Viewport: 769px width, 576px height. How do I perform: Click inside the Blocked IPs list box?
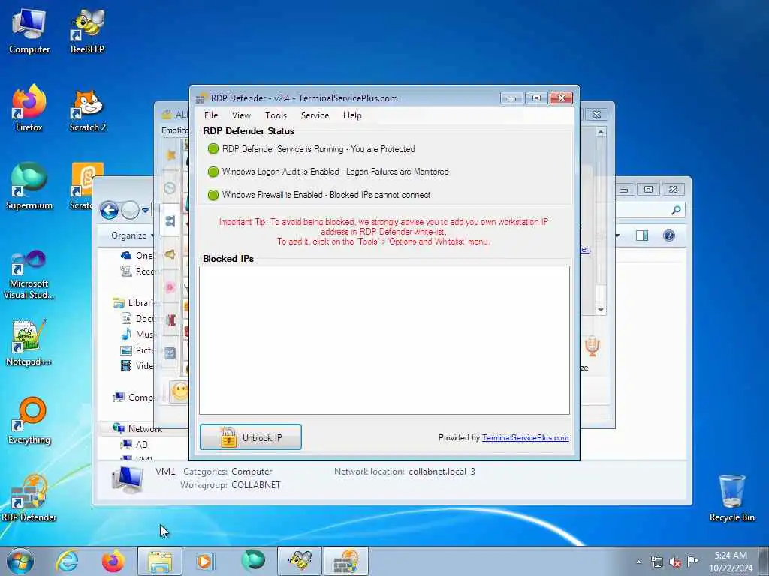[384, 340]
